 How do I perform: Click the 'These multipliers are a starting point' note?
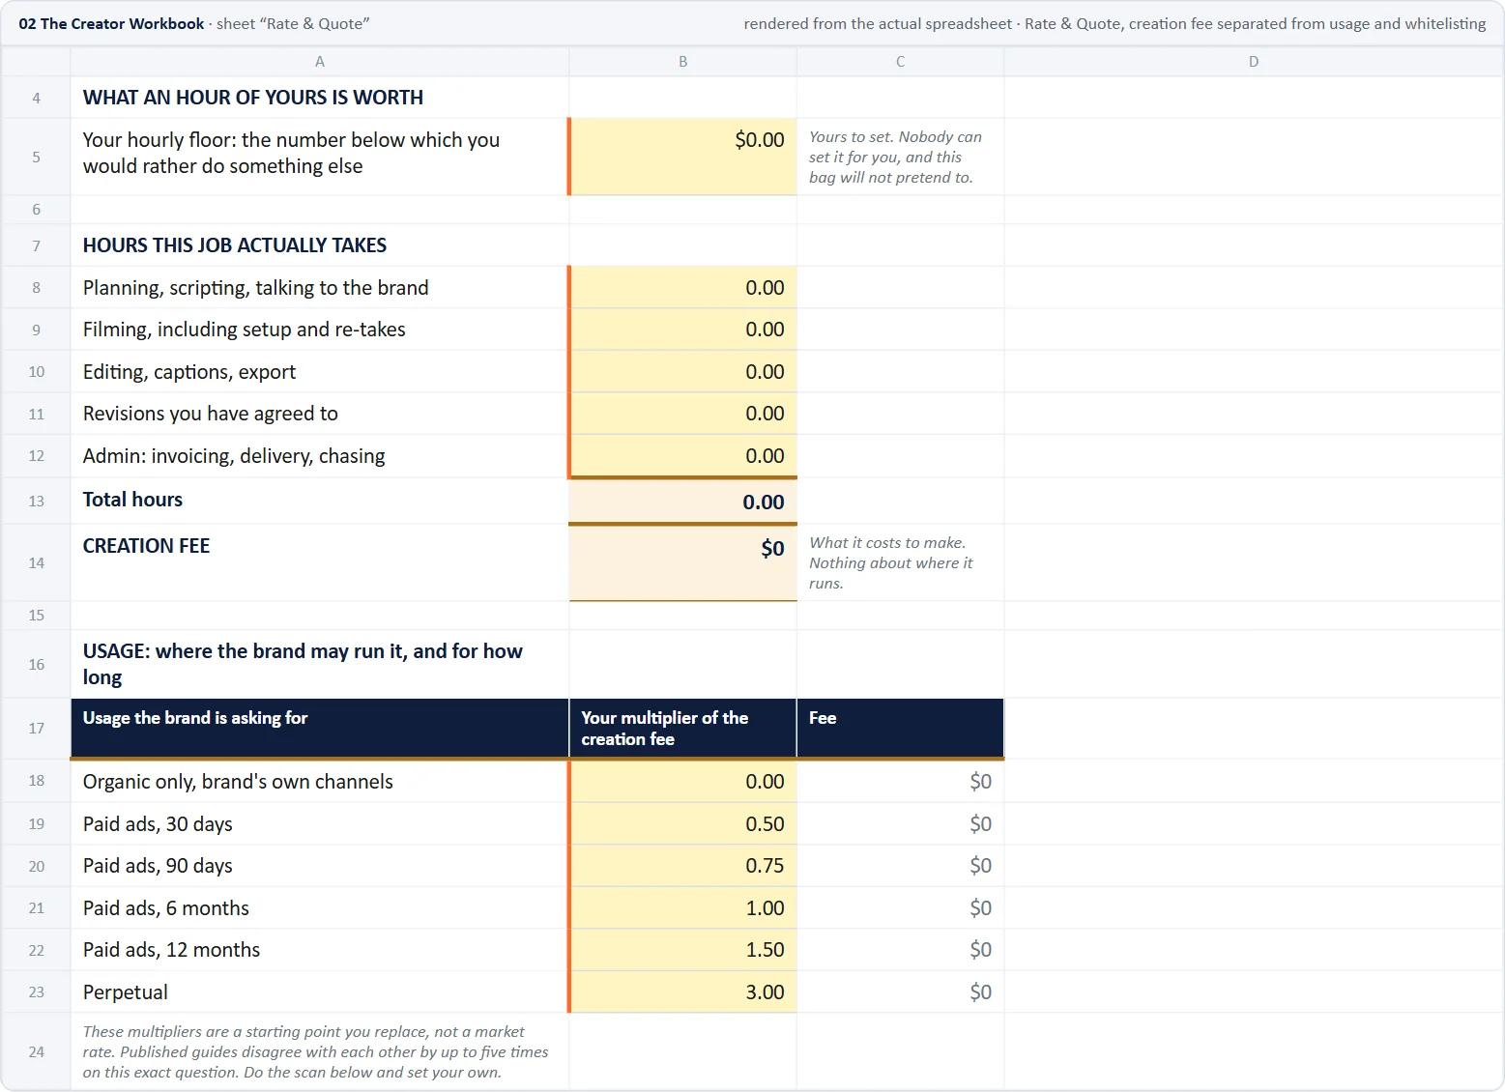point(315,1052)
